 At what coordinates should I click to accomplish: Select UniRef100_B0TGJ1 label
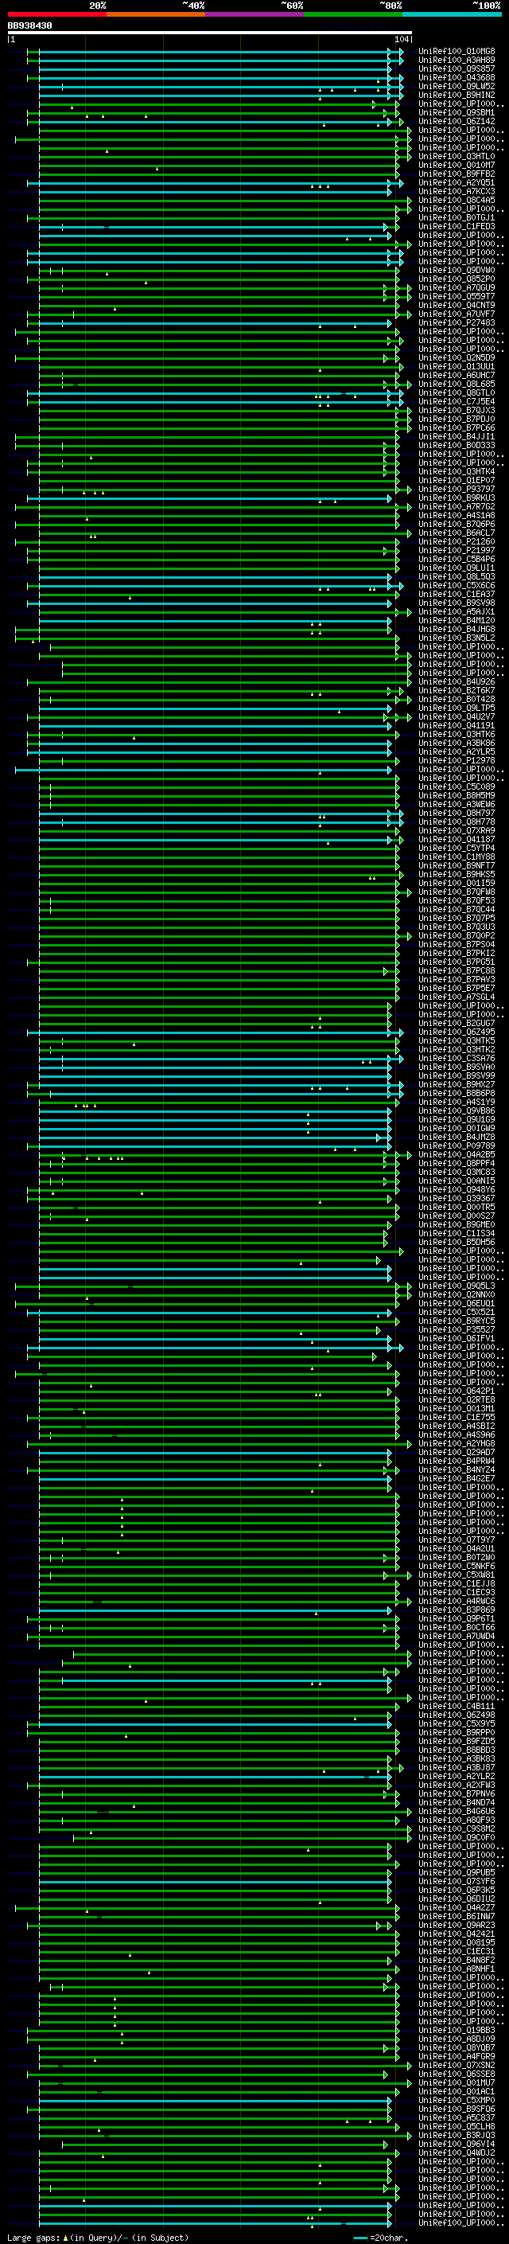point(457,218)
